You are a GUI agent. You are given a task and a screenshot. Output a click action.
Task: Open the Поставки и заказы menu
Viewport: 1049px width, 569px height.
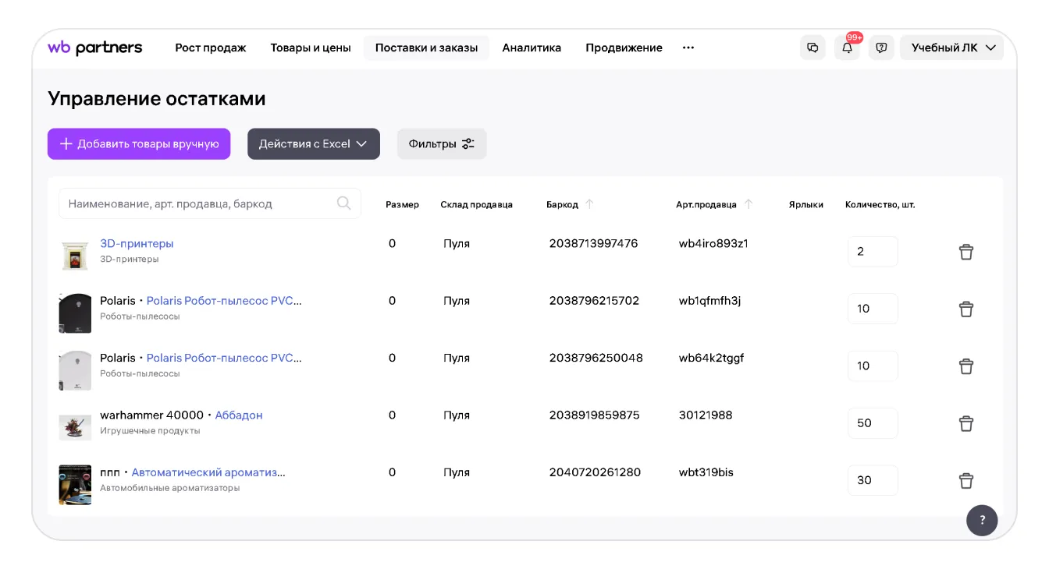tap(426, 48)
